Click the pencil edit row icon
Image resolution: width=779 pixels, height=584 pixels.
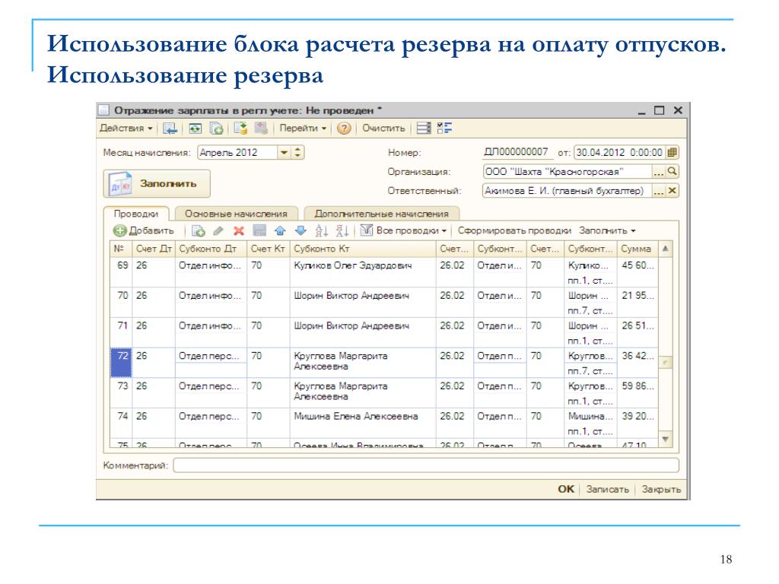[218, 230]
